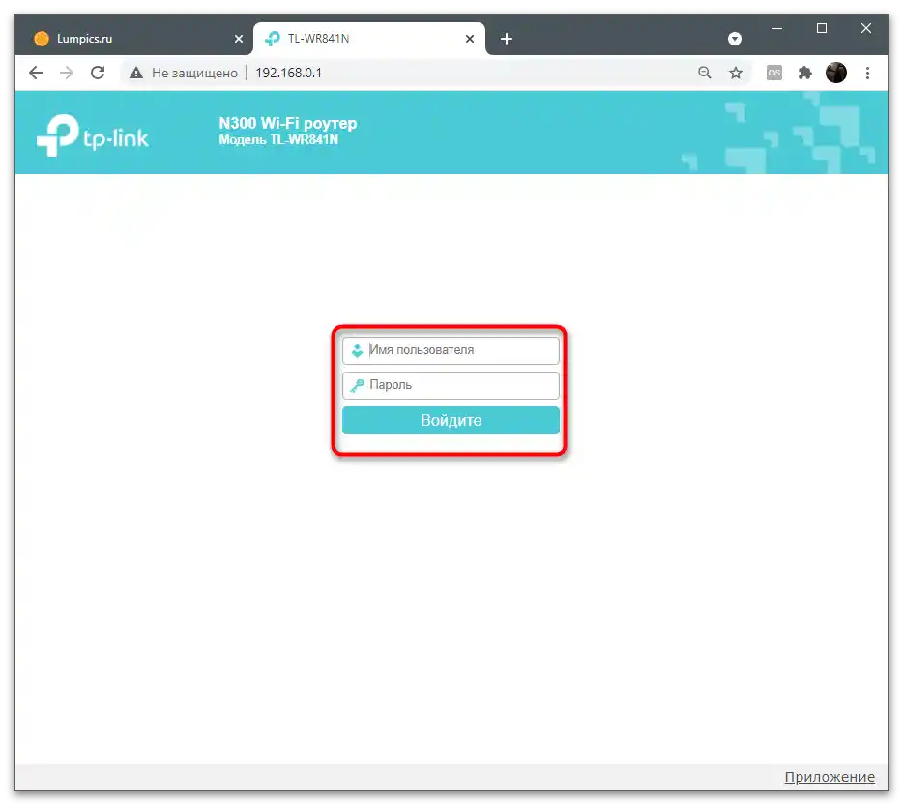This screenshot has width=903, height=805.
Task: Bookmark this page with the star icon
Action: tap(736, 73)
